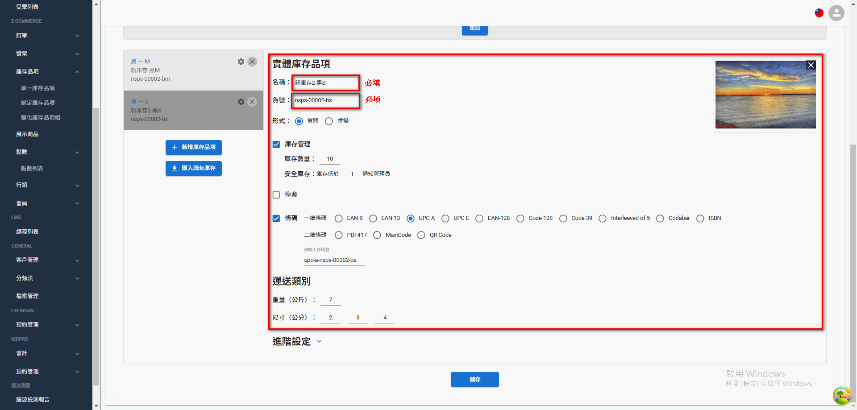The width and height of the screenshot is (857, 410).
Task: Click the 儲存 save button
Action: click(475, 380)
